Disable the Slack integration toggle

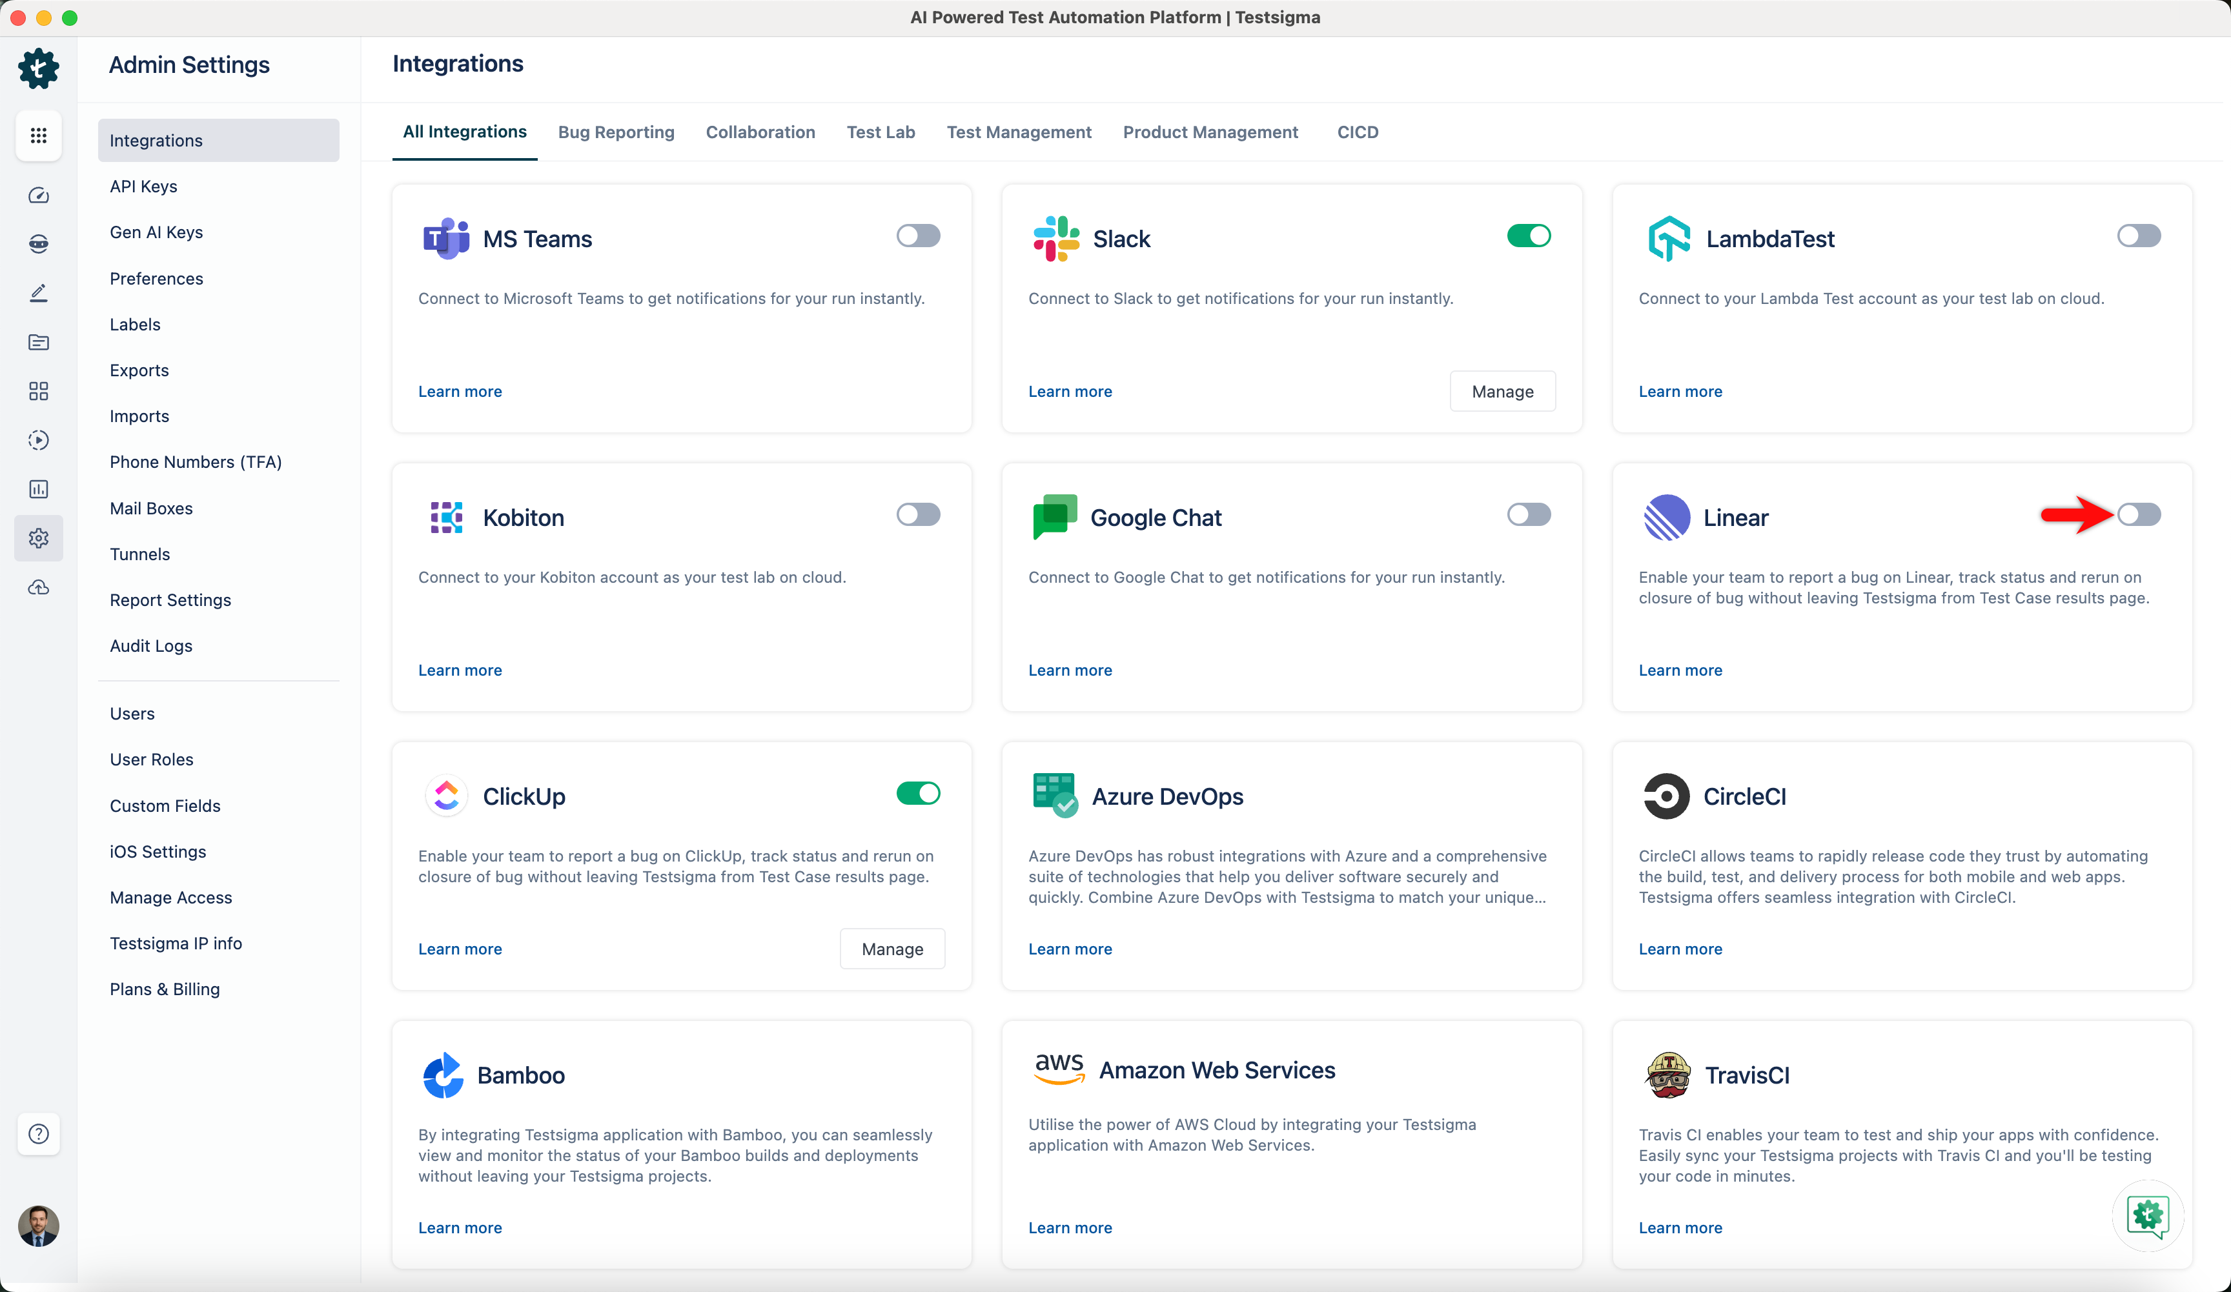tap(1528, 236)
